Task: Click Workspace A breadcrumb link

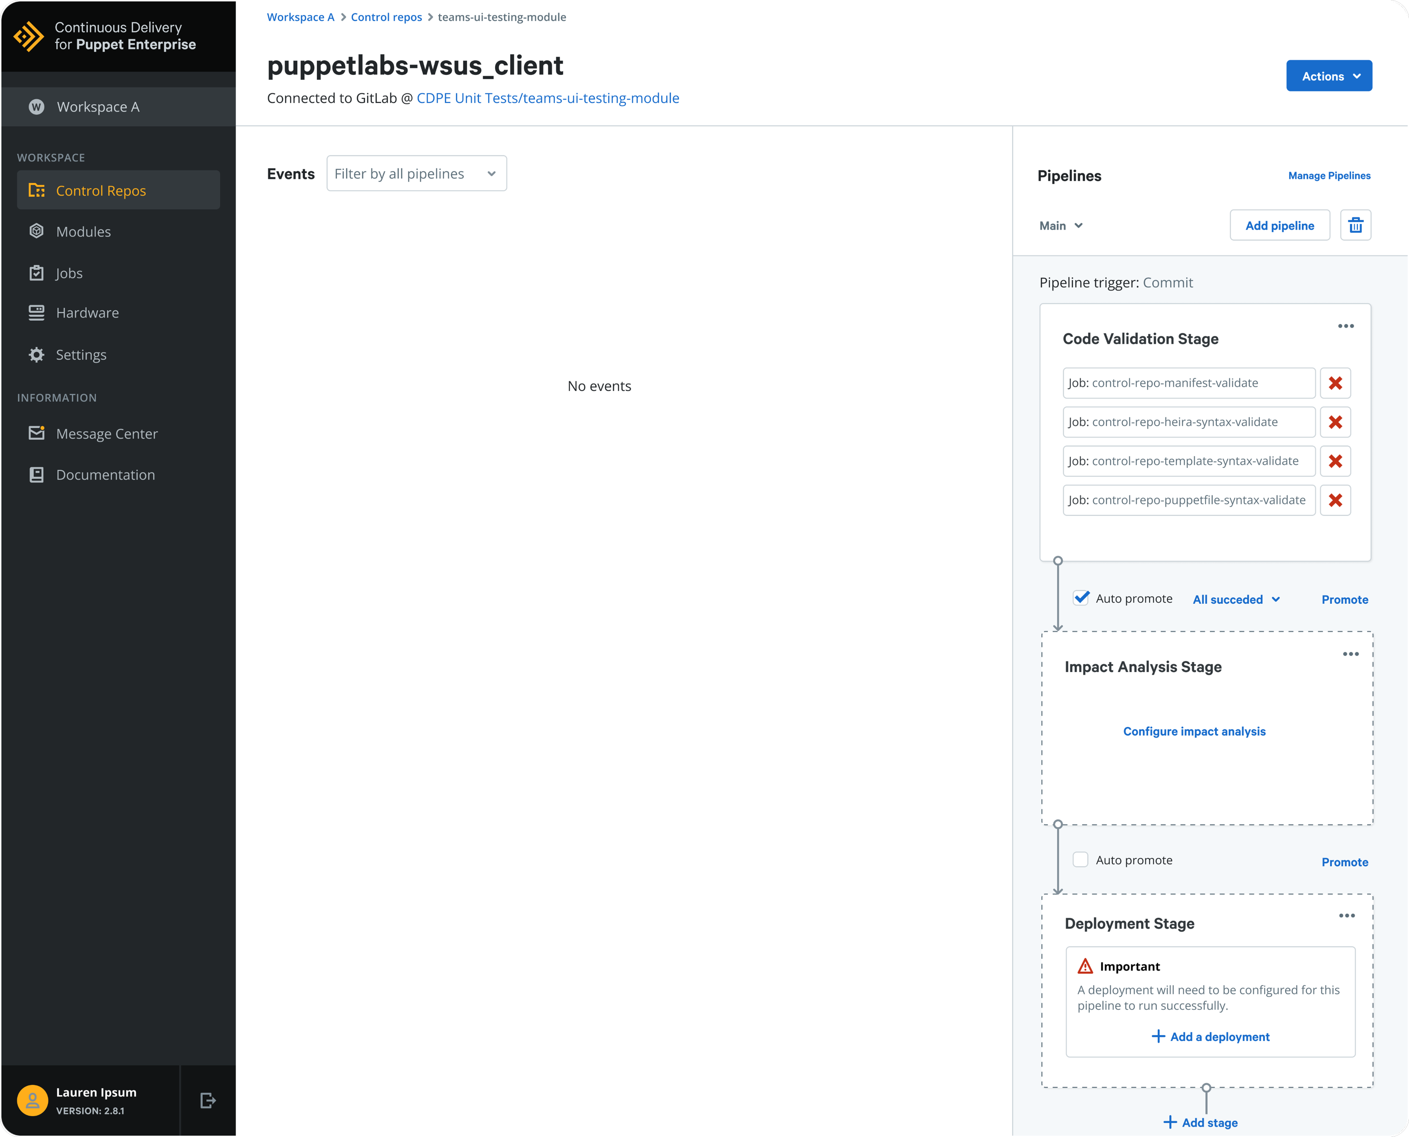Action: click(301, 17)
